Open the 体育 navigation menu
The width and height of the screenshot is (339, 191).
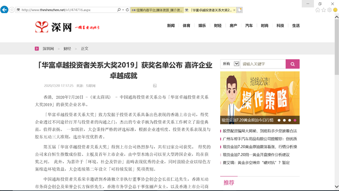(187, 26)
